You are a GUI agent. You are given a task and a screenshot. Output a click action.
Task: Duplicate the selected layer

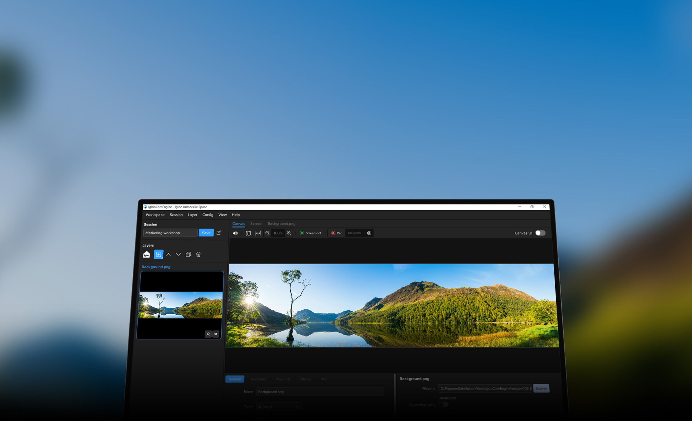point(188,254)
